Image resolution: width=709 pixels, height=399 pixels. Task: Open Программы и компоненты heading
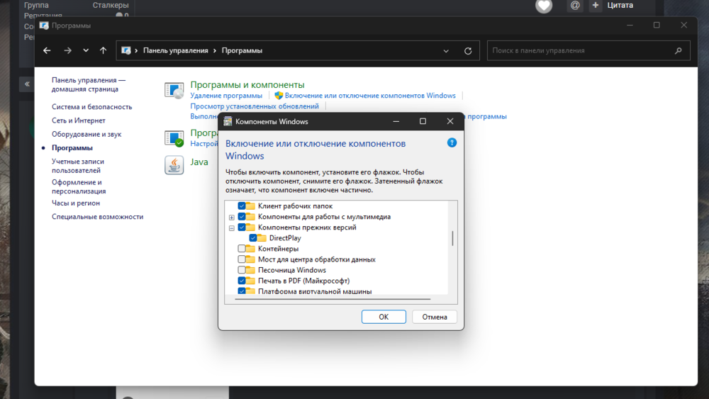(247, 84)
